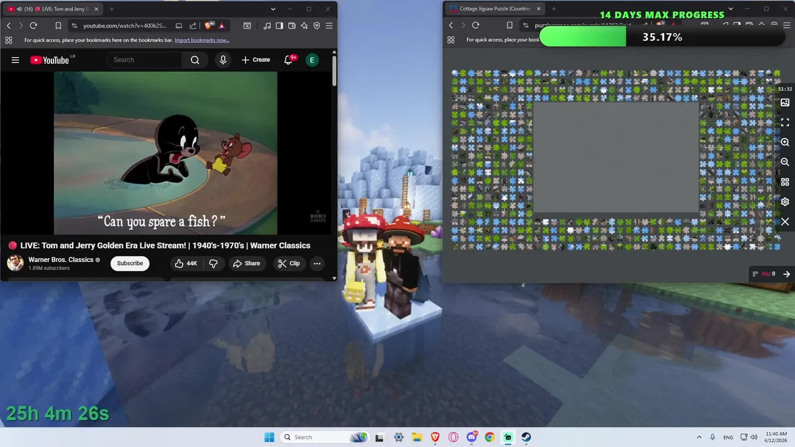Open Leo AI sparkle icon in the toolbar
This screenshot has width=795, height=447.
tap(304, 25)
